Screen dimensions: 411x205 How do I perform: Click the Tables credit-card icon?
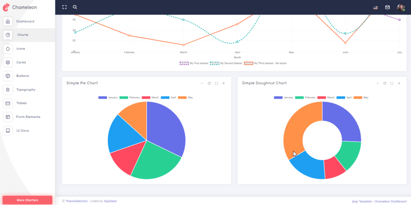click(8, 103)
